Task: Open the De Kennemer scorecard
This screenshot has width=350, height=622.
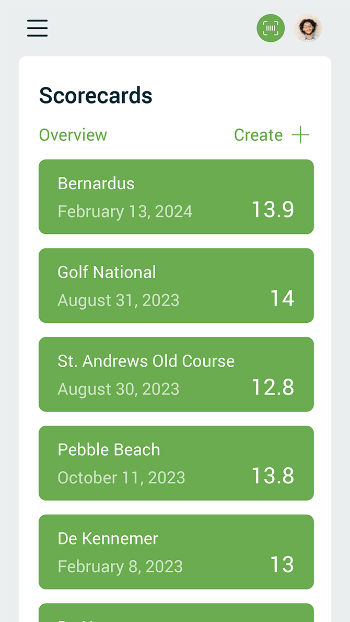Action: tap(176, 552)
